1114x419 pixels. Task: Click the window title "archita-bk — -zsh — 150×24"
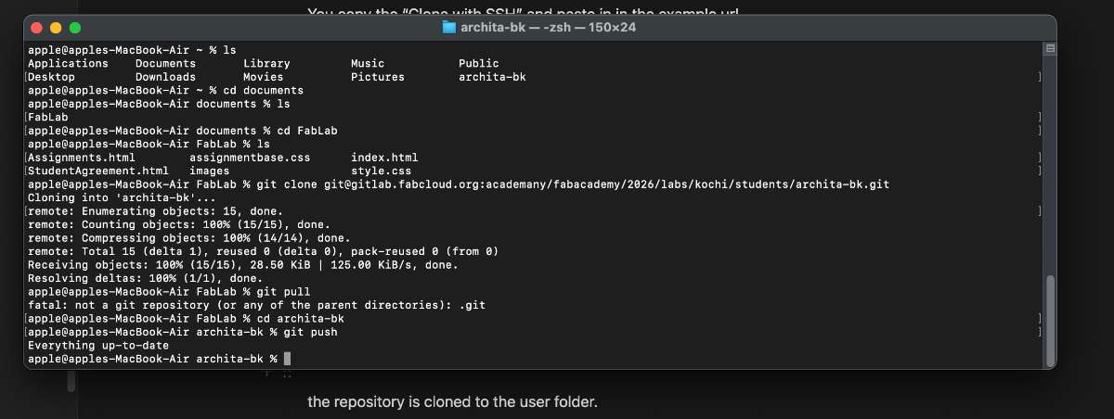point(550,28)
